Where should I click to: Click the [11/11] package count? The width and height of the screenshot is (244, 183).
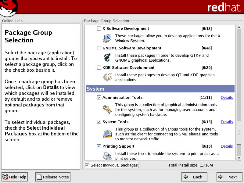click(206, 97)
